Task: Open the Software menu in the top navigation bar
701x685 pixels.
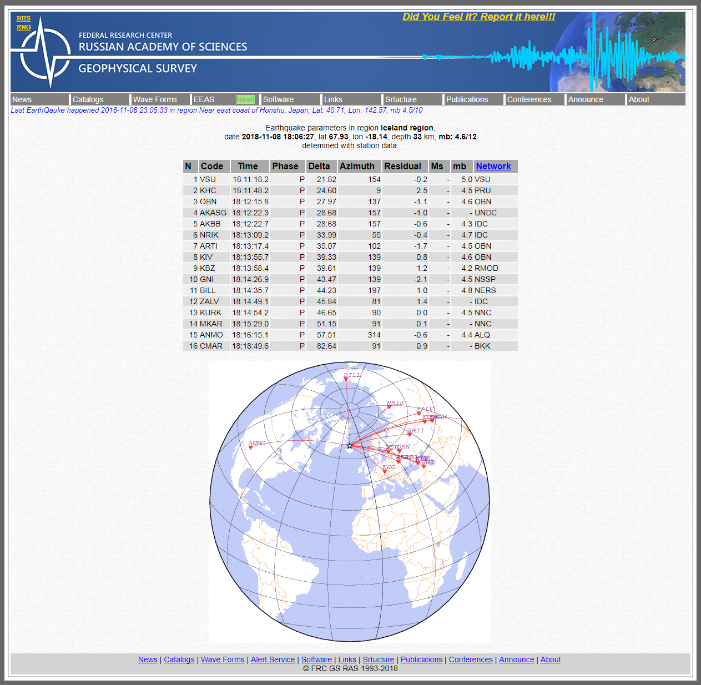Action: (x=279, y=99)
